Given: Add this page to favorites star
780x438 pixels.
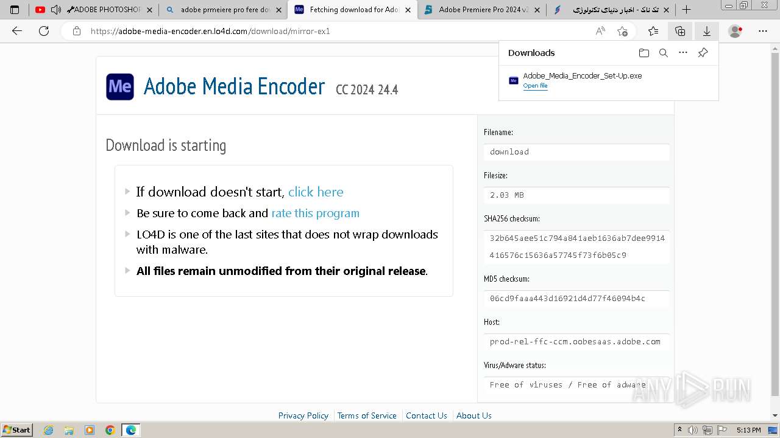Looking at the screenshot, I should coord(622,31).
